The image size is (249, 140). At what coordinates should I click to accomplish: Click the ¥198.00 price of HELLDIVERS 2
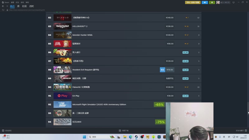click(x=170, y=26)
